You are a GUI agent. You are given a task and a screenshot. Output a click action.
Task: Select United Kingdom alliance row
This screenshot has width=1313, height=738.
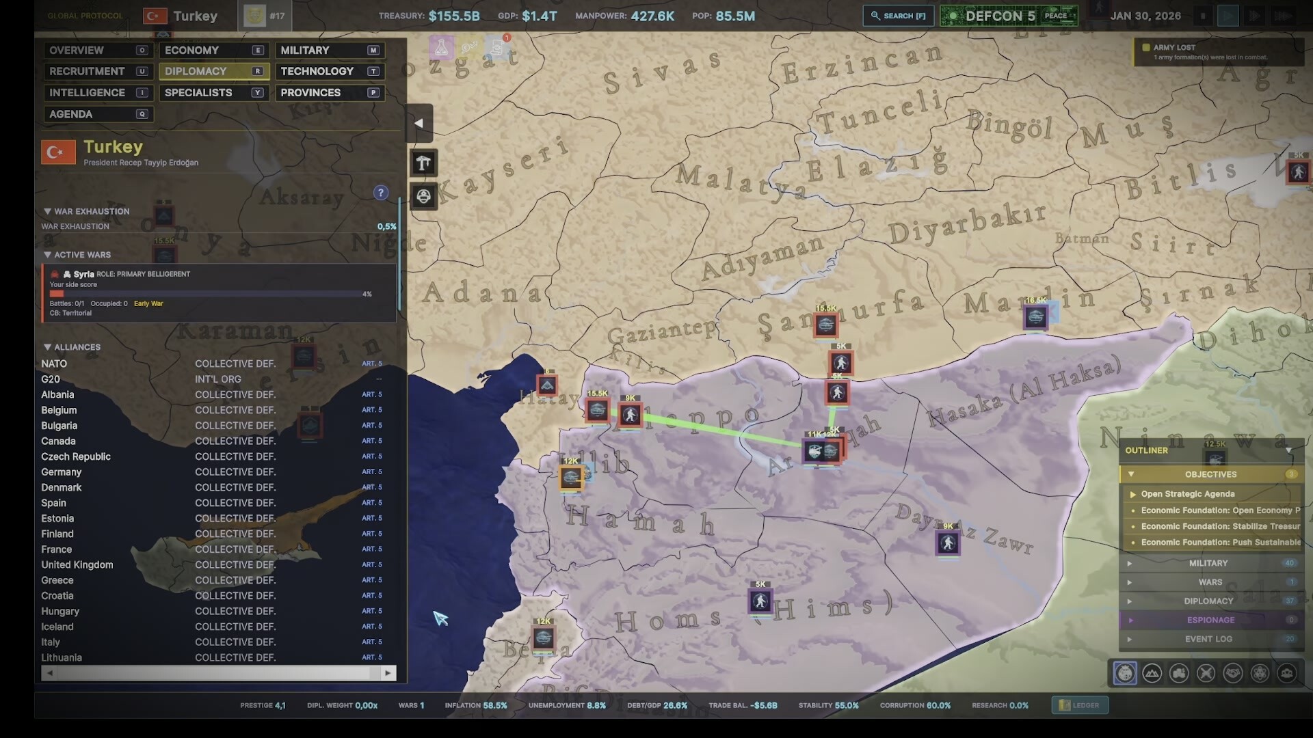(x=218, y=564)
